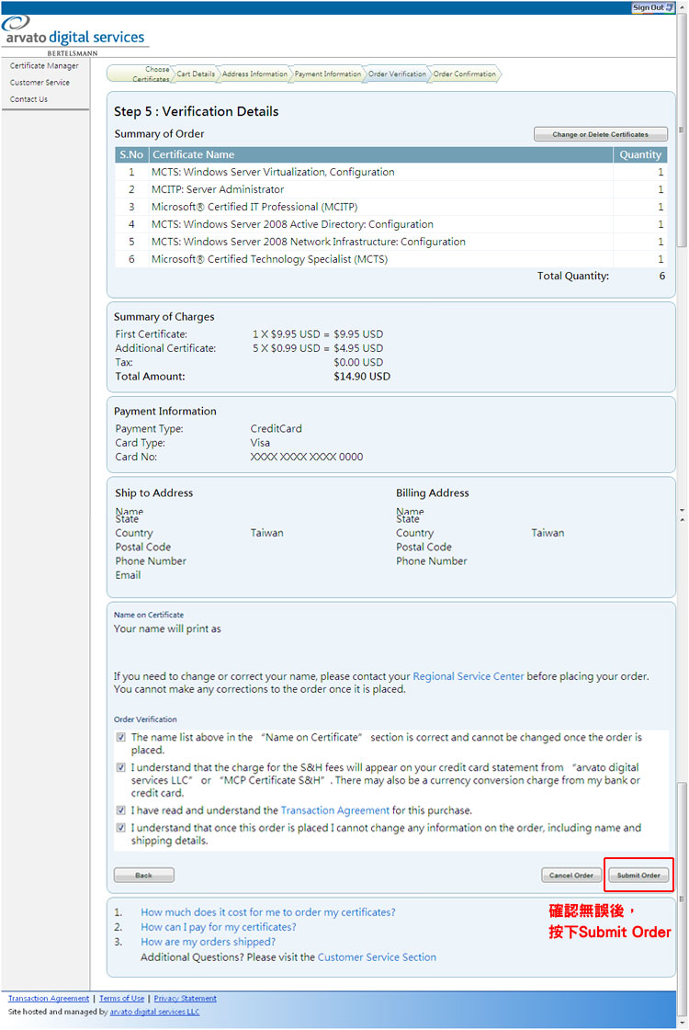Image resolution: width=689 pixels, height=1030 pixels.
Task: Click the card number XXXX XXXX XXXX 0000
Action: pyautogui.click(x=307, y=457)
